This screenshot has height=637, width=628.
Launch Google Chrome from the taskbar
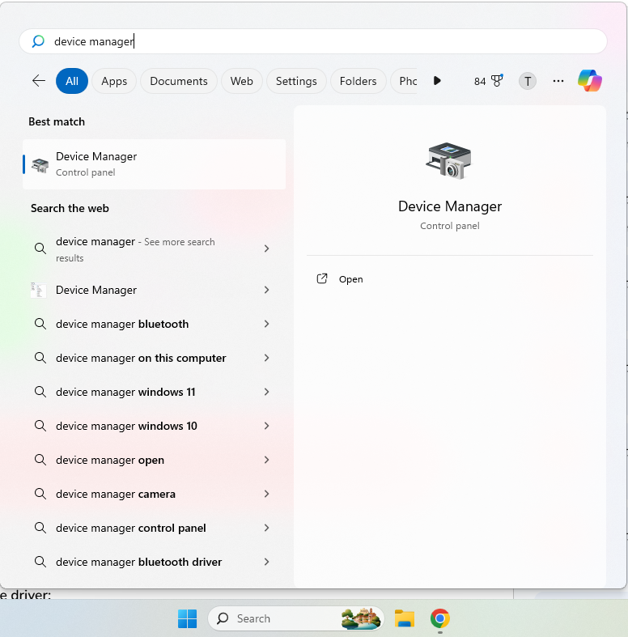(439, 618)
